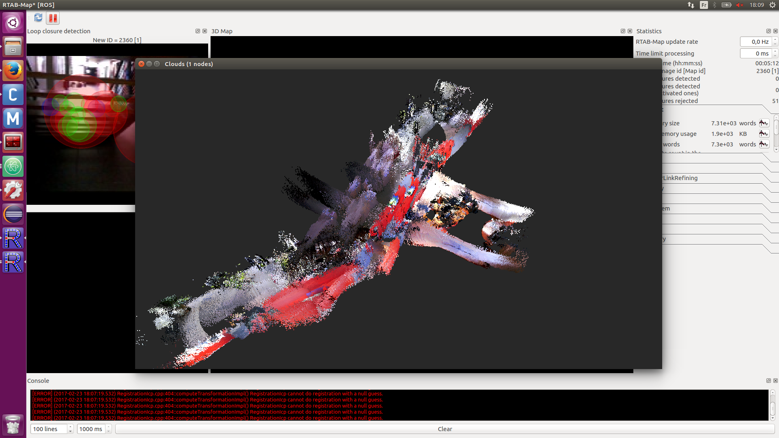Open plot menu for the words row
Image resolution: width=779 pixels, height=438 pixels.
click(764, 144)
